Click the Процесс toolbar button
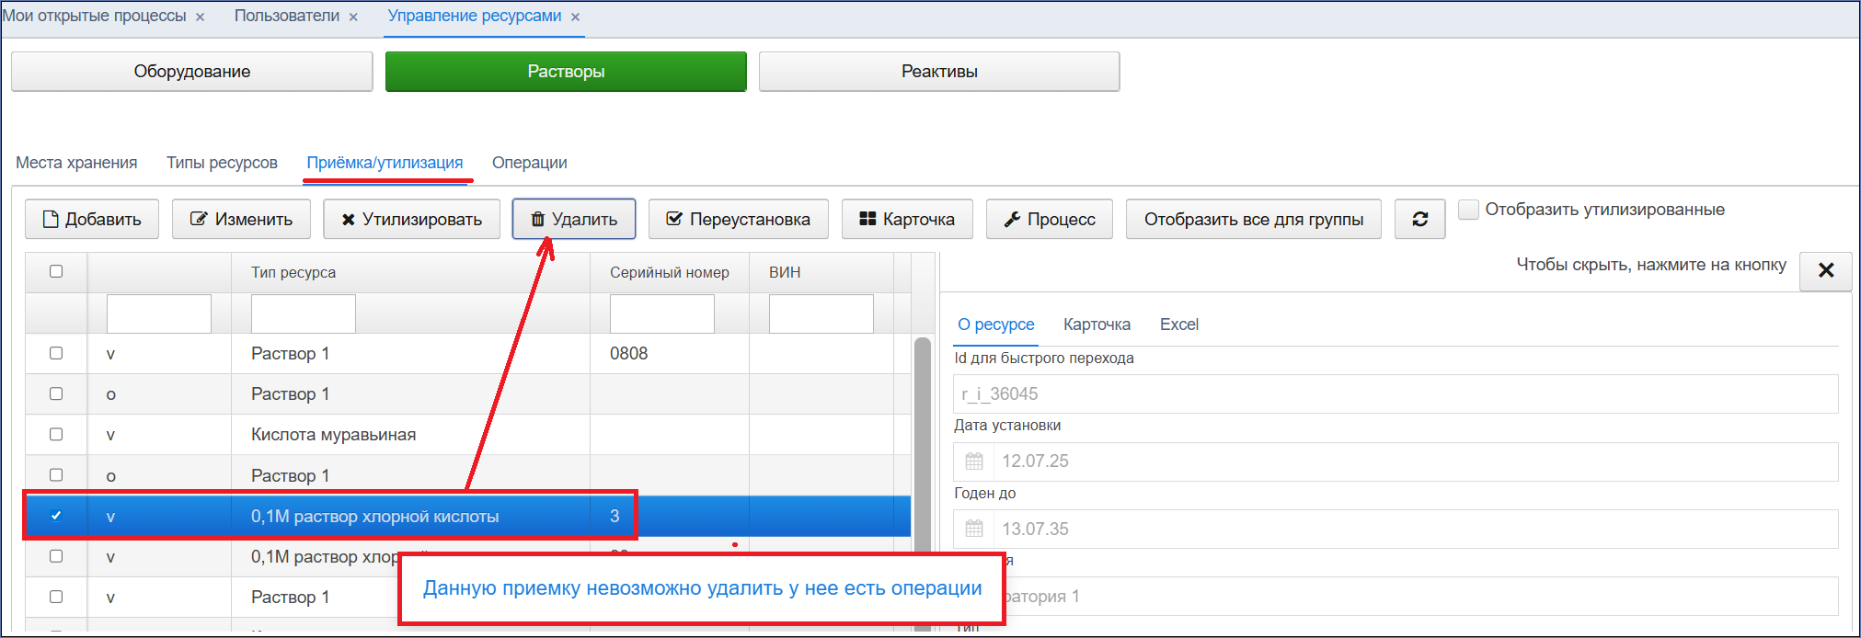Viewport: 1861px width, 638px height. tap(1050, 220)
